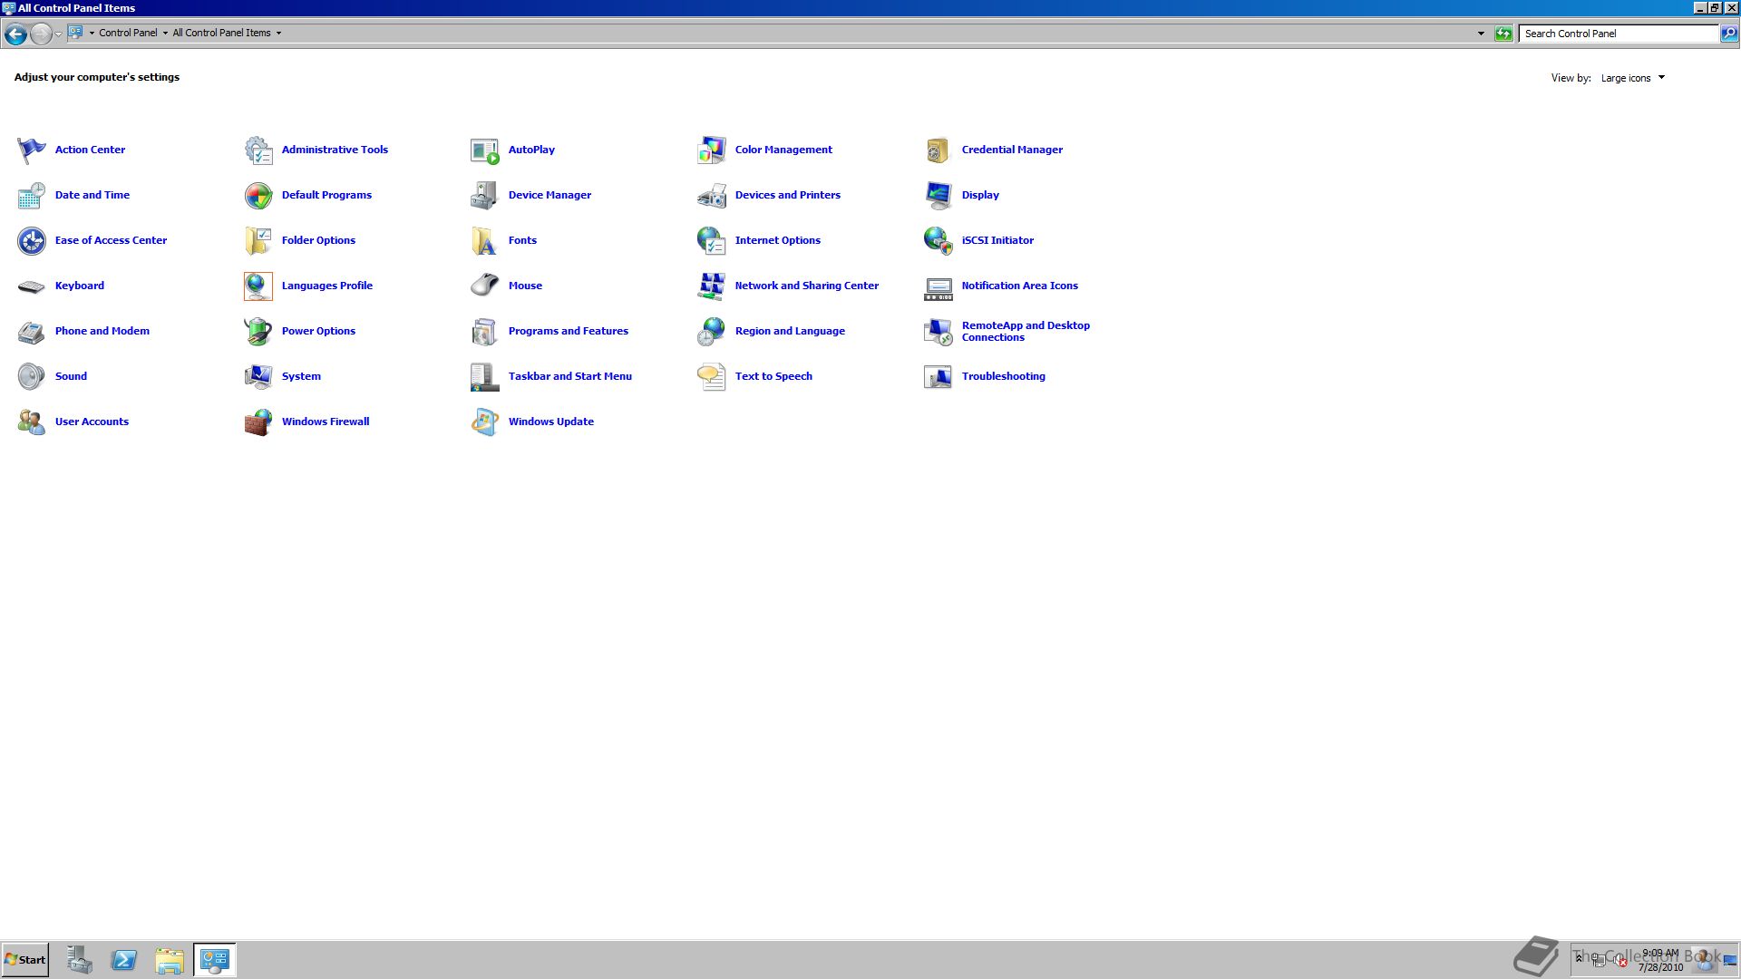This screenshot has height=979, width=1741.
Task: Open Taskbar and Start Menu link
Action: click(x=570, y=376)
